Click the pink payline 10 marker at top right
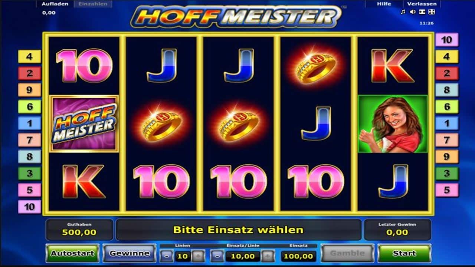This screenshot has height=267, width=475. click(x=447, y=40)
